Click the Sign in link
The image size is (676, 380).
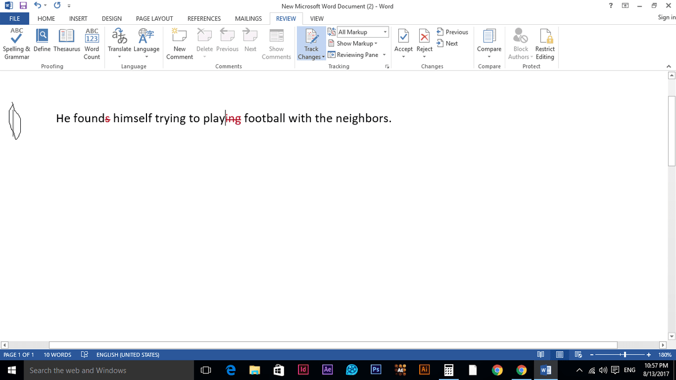(x=666, y=18)
